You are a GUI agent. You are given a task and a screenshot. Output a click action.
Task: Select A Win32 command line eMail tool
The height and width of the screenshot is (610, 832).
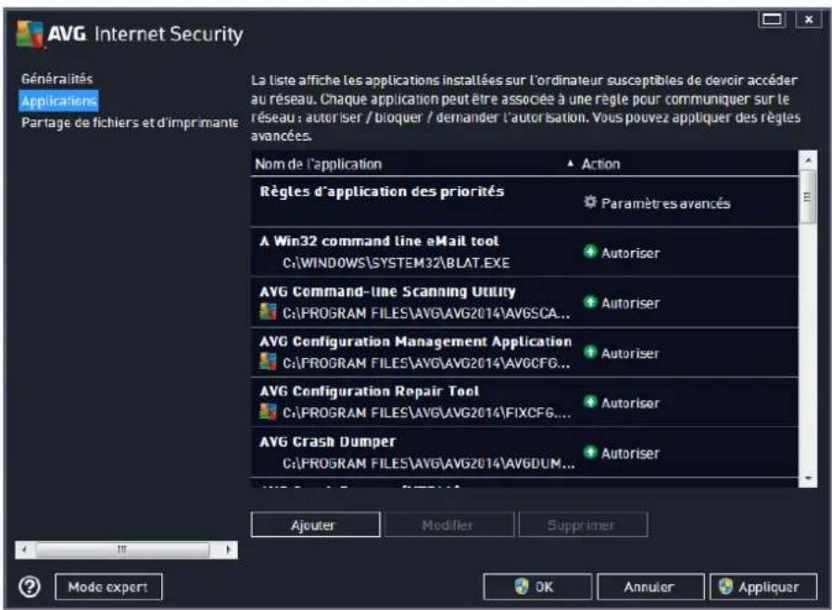pyautogui.click(x=524, y=253)
